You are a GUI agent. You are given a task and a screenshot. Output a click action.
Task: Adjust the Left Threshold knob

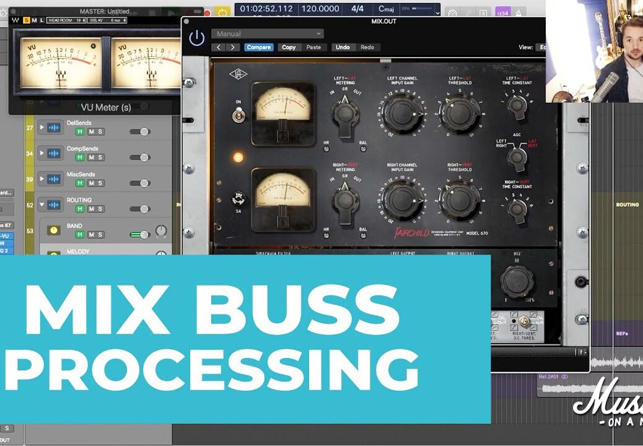(460, 113)
